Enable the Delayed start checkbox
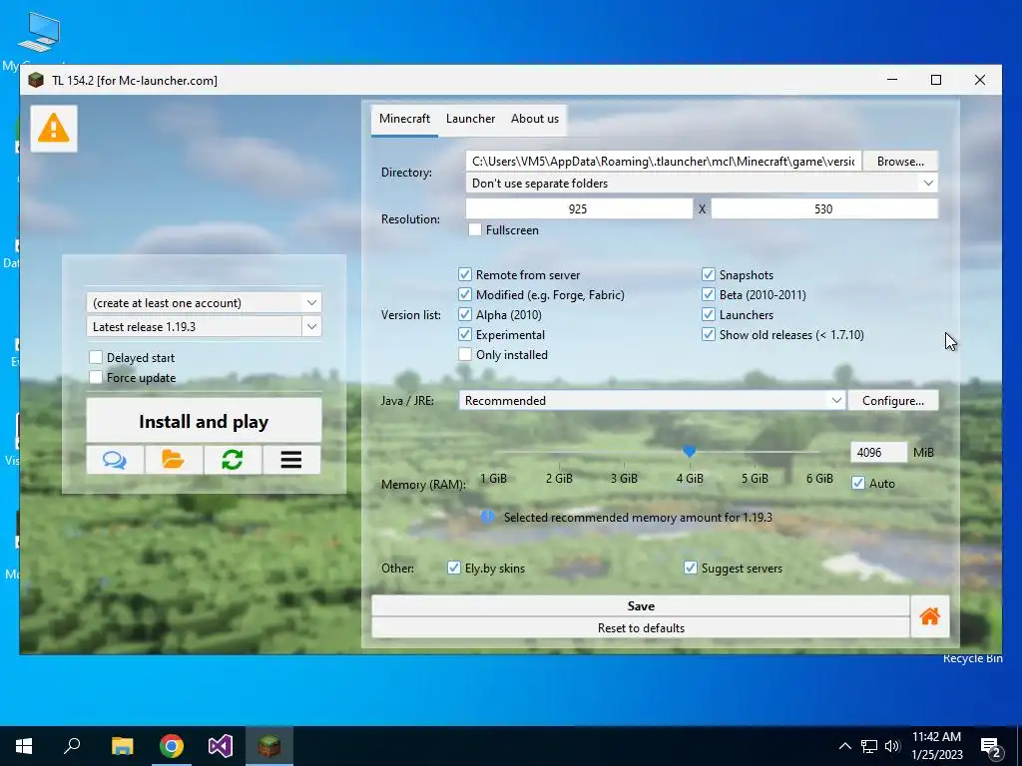The width and height of the screenshot is (1022, 766). point(96,358)
